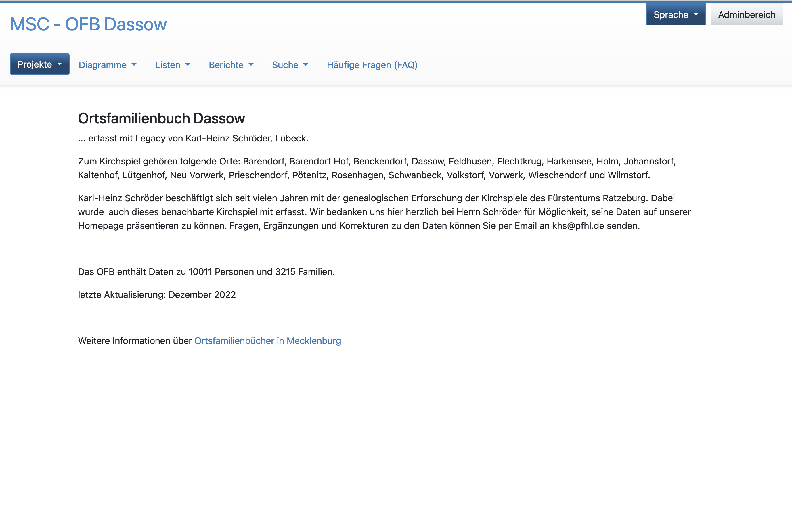Open the Suche menu
This screenshot has width=792, height=528.
pyautogui.click(x=290, y=65)
